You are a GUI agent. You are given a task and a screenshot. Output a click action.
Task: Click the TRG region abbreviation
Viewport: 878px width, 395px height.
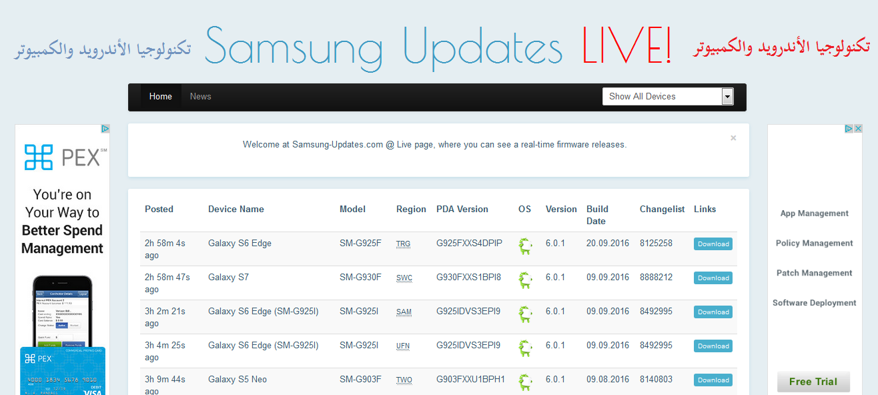(x=403, y=244)
